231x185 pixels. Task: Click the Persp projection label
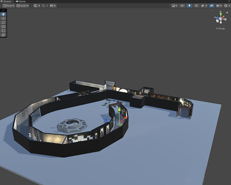coord(221,28)
